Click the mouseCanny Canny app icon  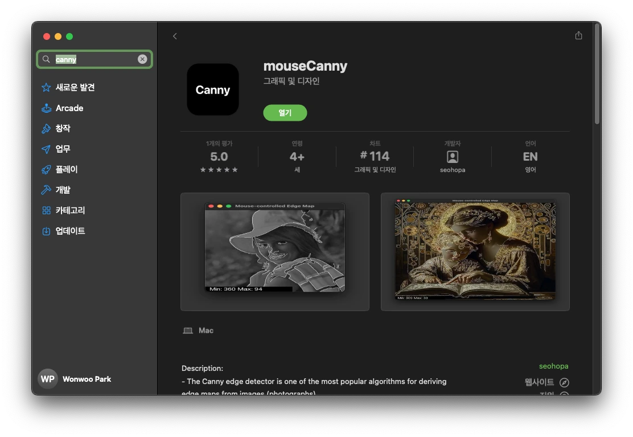point(213,89)
